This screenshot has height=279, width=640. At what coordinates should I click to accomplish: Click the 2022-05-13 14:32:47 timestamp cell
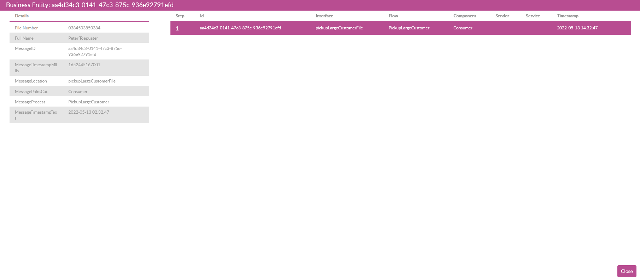[577, 28]
